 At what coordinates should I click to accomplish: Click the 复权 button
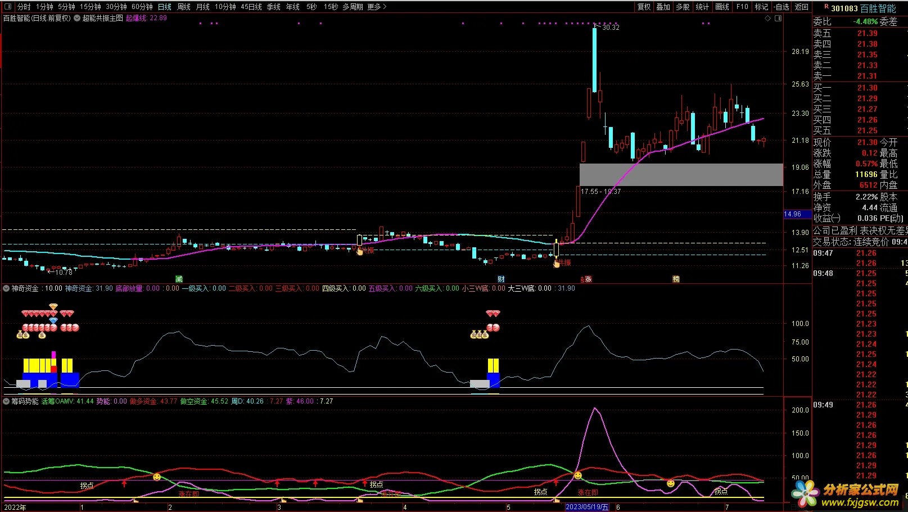(644, 7)
